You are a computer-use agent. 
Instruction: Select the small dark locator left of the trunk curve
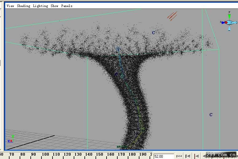coord(116,74)
